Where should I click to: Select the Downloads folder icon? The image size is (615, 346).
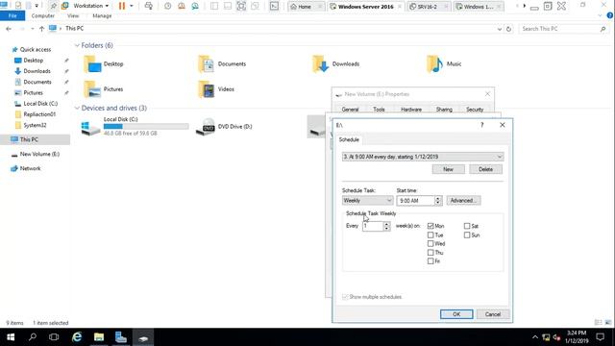coord(320,64)
